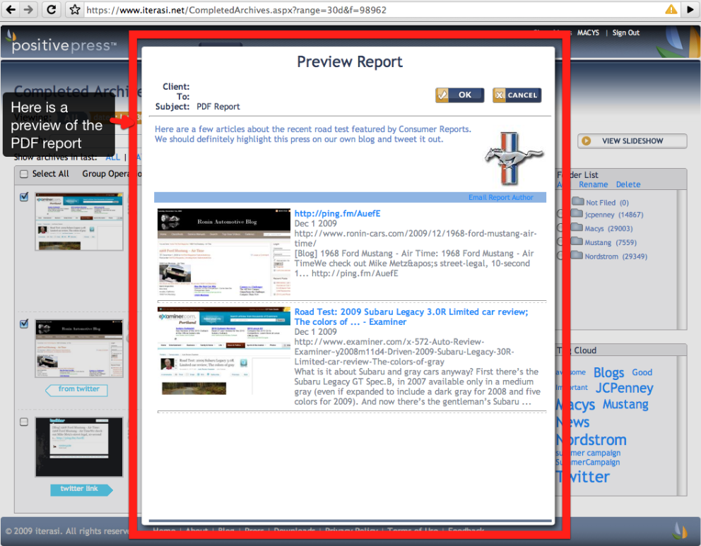Open the Mustang (7559) folder
Viewport: 701px width, 546px height.
click(611, 242)
